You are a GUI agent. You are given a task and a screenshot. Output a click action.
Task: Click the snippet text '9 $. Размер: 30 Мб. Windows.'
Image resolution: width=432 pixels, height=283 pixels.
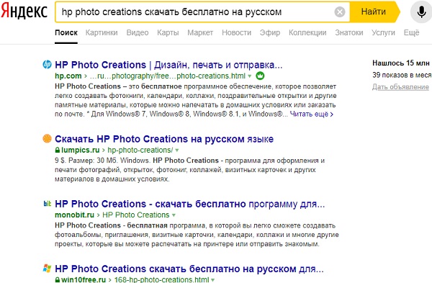[102, 161]
